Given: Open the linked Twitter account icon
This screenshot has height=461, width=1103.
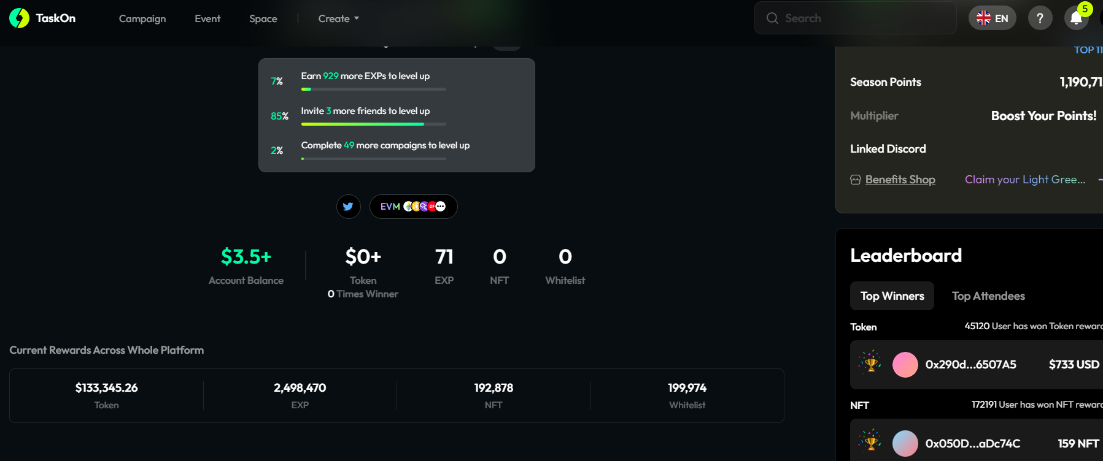Looking at the screenshot, I should coord(348,207).
